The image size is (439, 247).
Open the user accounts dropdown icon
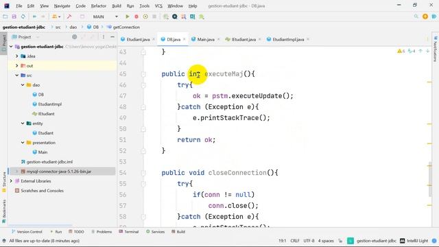(56, 16)
